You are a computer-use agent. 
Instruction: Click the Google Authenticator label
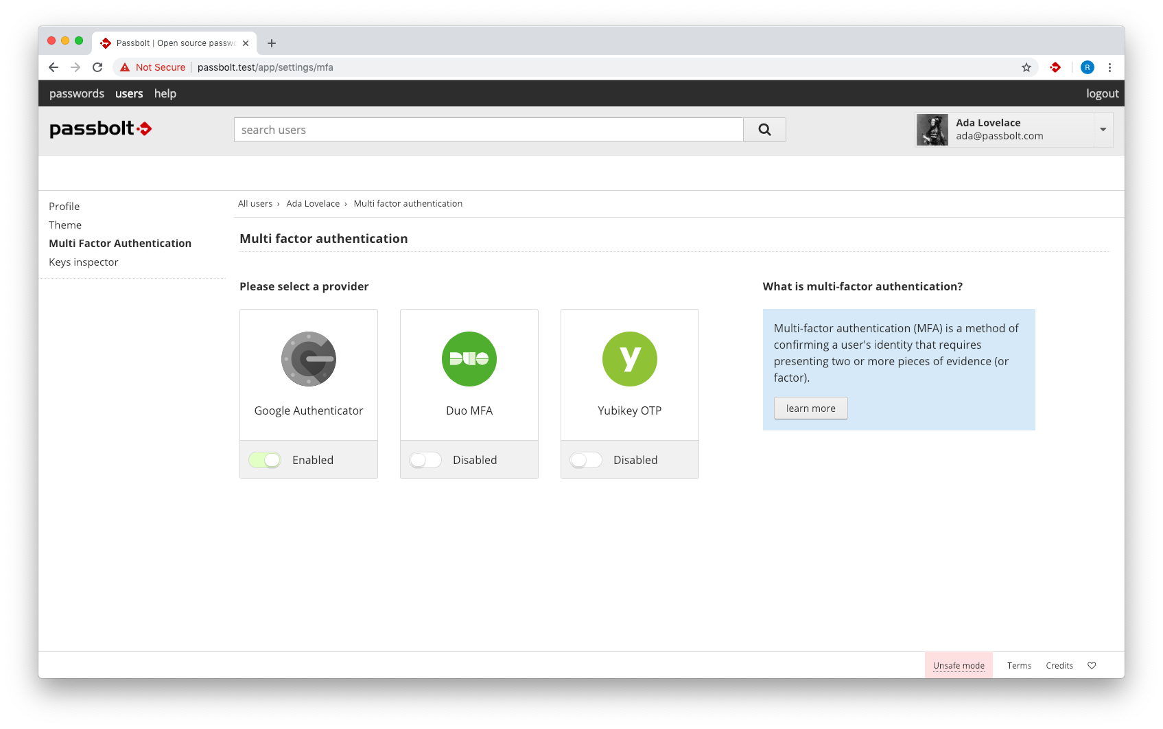pos(309,410)
